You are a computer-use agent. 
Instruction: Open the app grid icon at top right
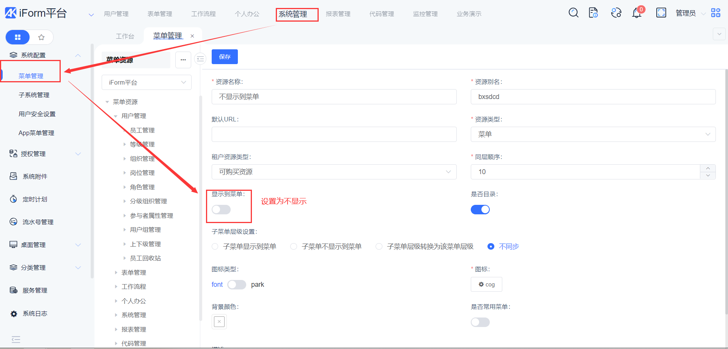(715, 13)
